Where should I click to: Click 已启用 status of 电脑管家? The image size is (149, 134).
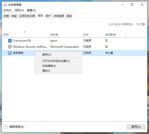coord(87,53)
